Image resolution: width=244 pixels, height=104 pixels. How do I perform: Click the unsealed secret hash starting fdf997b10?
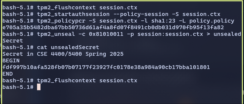[x=106, y=67]
